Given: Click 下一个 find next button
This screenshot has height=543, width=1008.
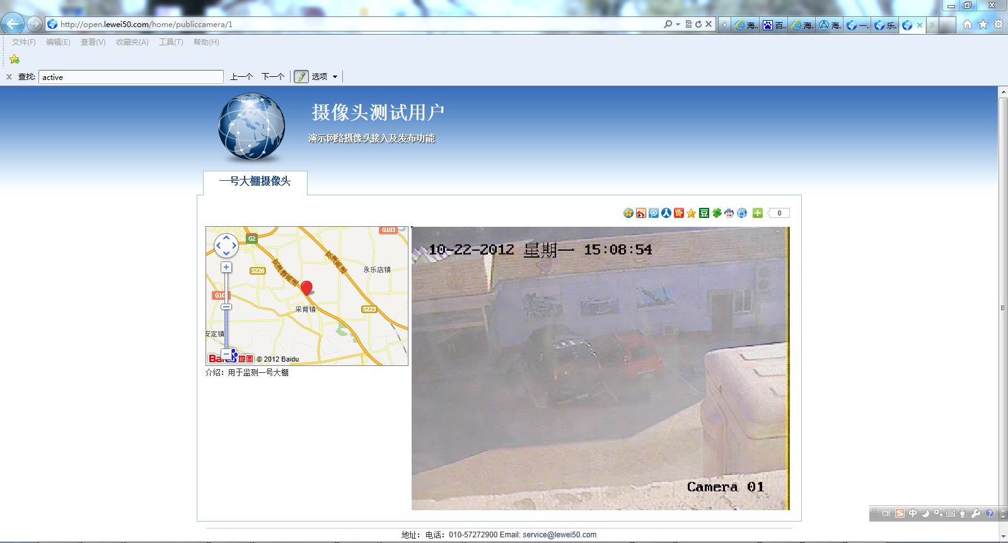Looking at the screenshot, I should click(x=273, y=77).
